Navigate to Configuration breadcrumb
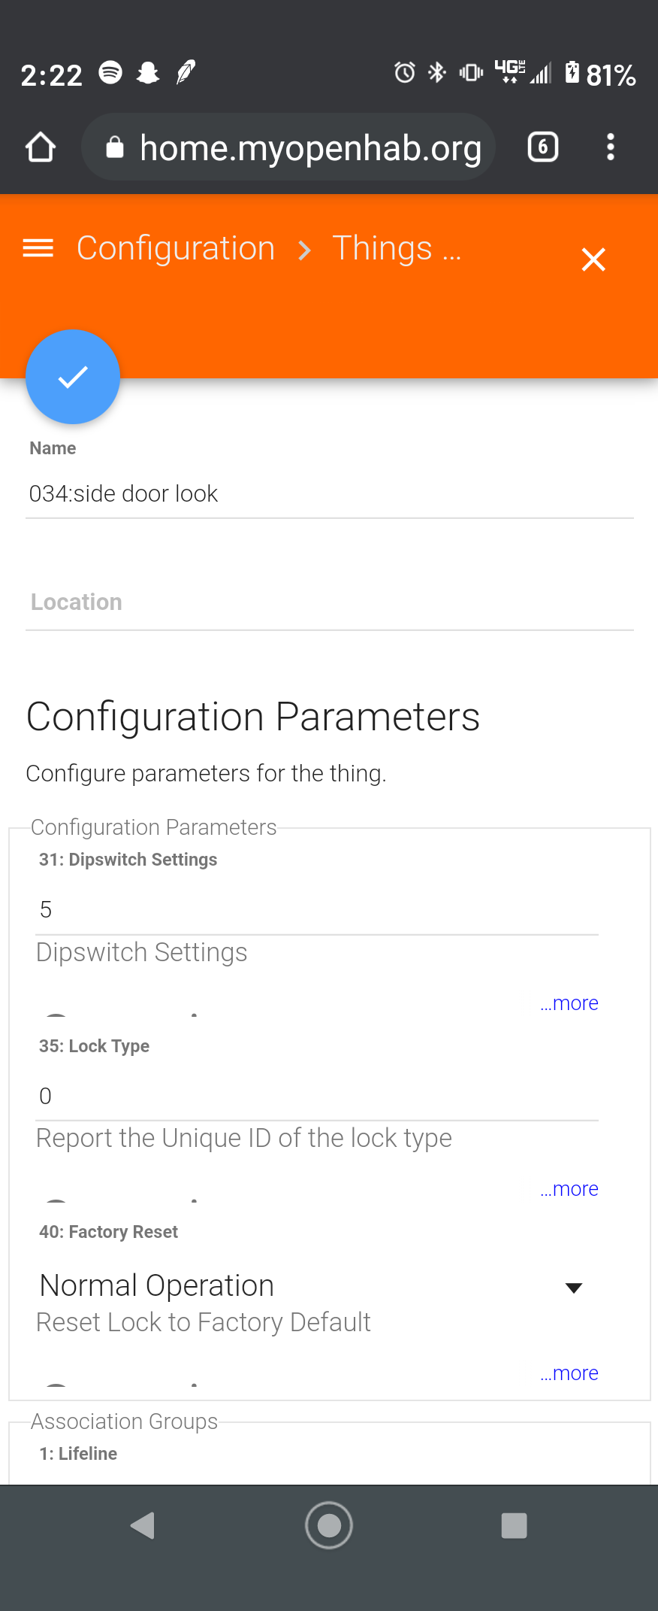The image size is (658, 1611). tap(176, 248)
